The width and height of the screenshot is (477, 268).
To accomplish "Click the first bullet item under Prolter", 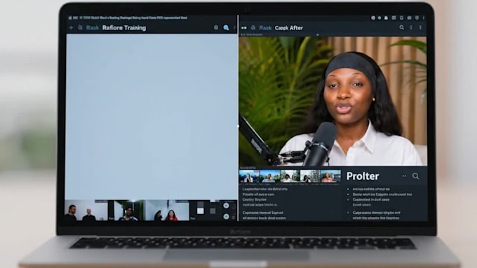I will (x=371, y=189).
